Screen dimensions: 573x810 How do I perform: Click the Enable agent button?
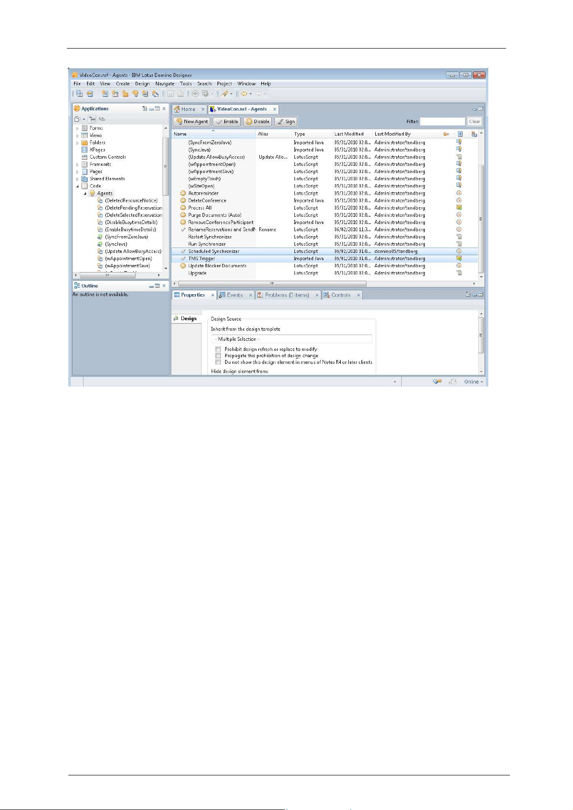227,122
